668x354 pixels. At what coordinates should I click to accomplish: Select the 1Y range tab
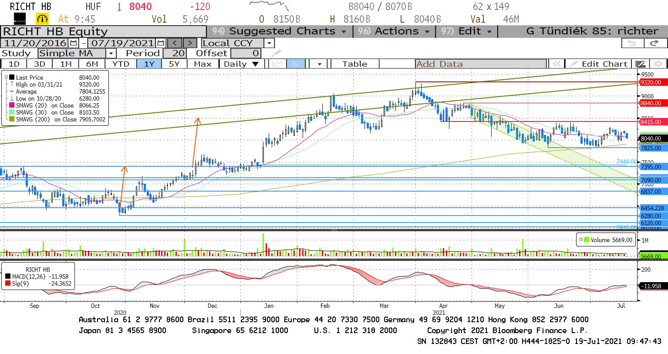(x=149, y=64)
